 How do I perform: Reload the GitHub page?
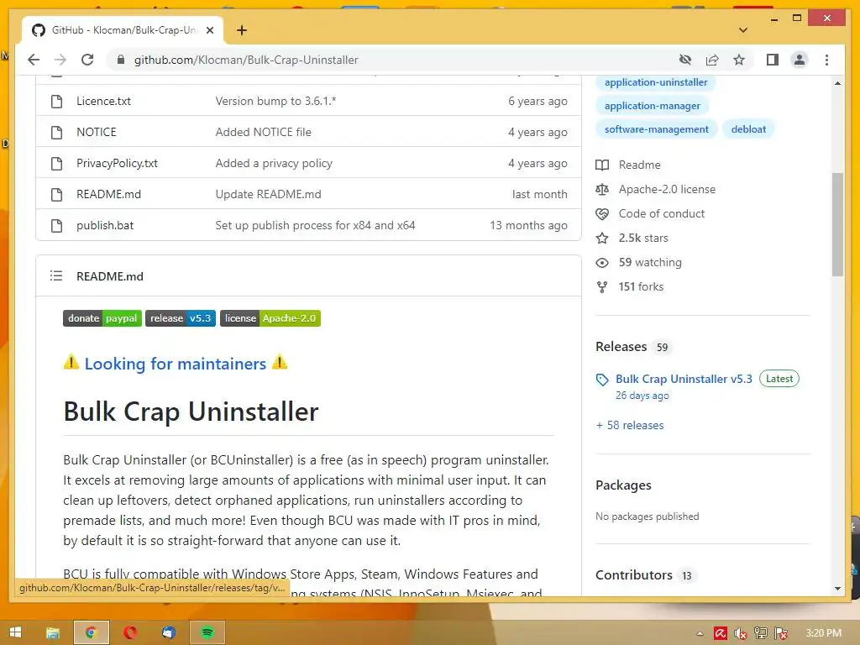click(x=87, y=60)
